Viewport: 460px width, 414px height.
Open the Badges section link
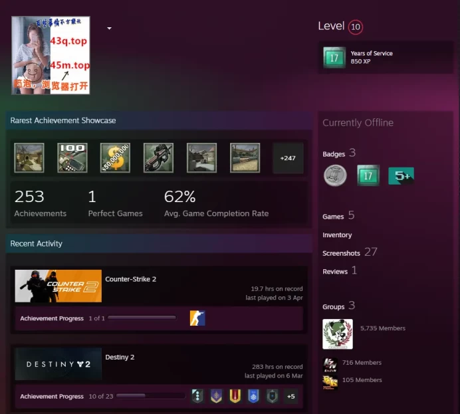point(339,154)
